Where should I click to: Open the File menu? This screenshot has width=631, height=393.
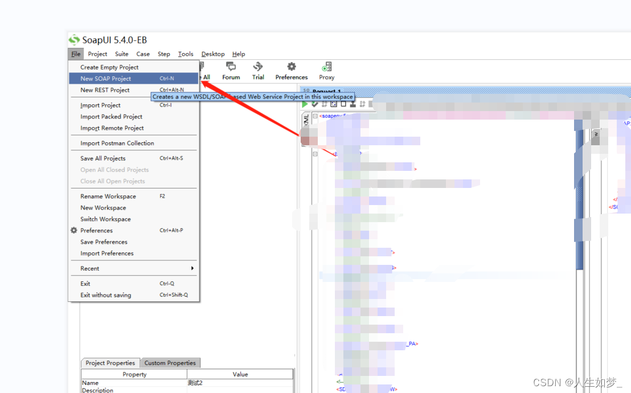tap(76, 54)
